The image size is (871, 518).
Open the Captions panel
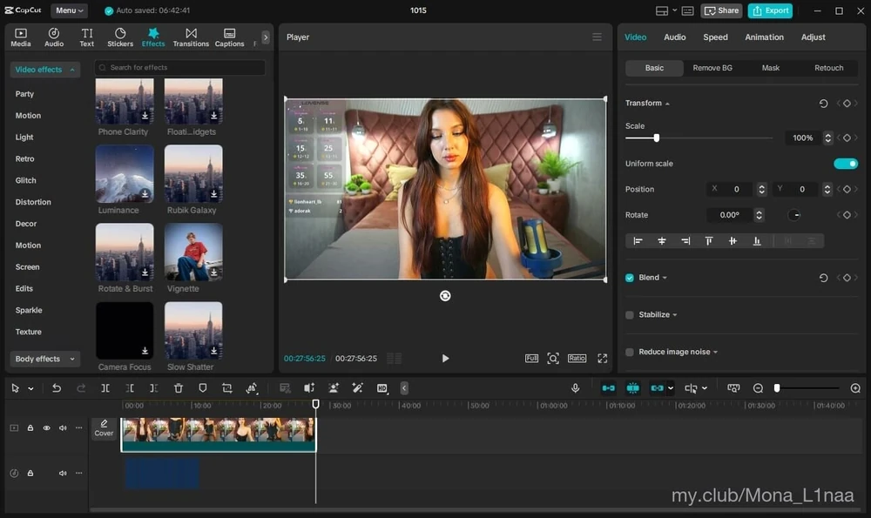[229, 37]
